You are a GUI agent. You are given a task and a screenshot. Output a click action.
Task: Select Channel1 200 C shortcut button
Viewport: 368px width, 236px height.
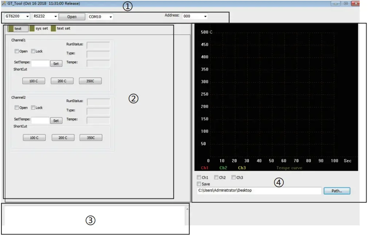tap(62, 81)
